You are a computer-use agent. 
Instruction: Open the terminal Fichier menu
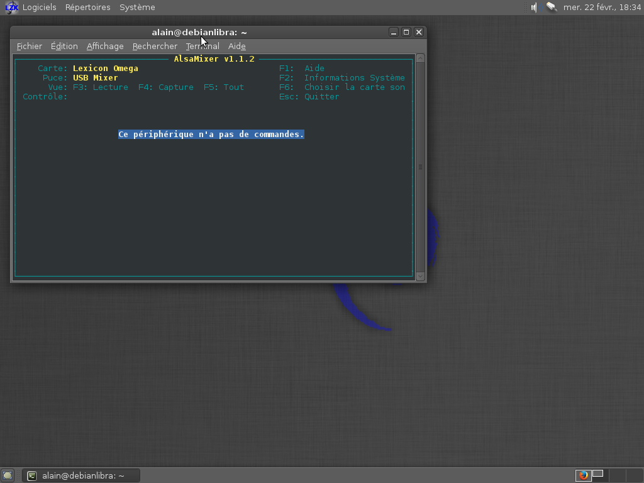(30, 46)
